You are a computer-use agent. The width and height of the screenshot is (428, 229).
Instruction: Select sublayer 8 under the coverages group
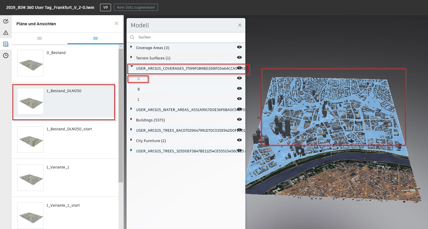coord(139,89)
